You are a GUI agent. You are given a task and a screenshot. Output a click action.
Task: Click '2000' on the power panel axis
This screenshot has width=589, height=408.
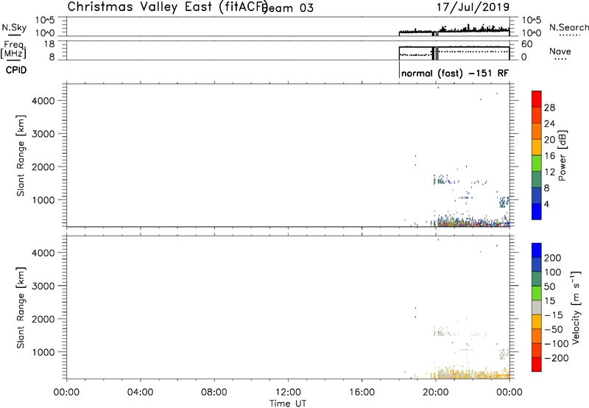(x=43, y=166)
